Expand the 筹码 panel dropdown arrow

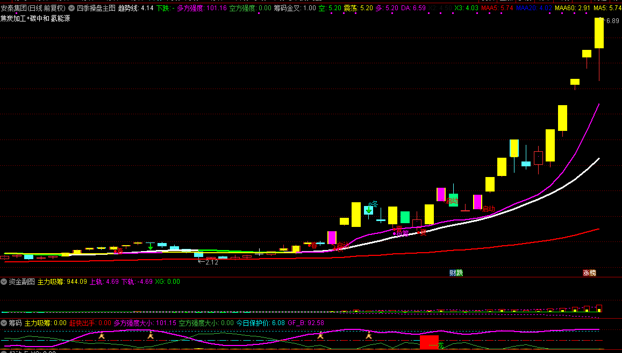4,323
